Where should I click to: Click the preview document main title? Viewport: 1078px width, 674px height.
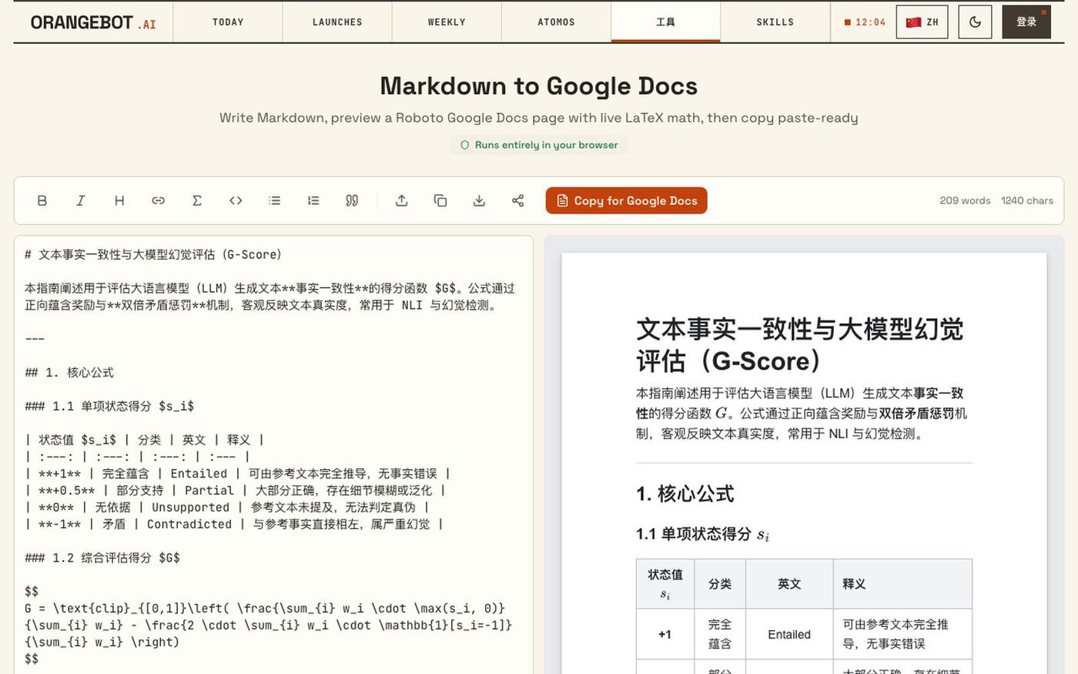[x=800, y=345]
